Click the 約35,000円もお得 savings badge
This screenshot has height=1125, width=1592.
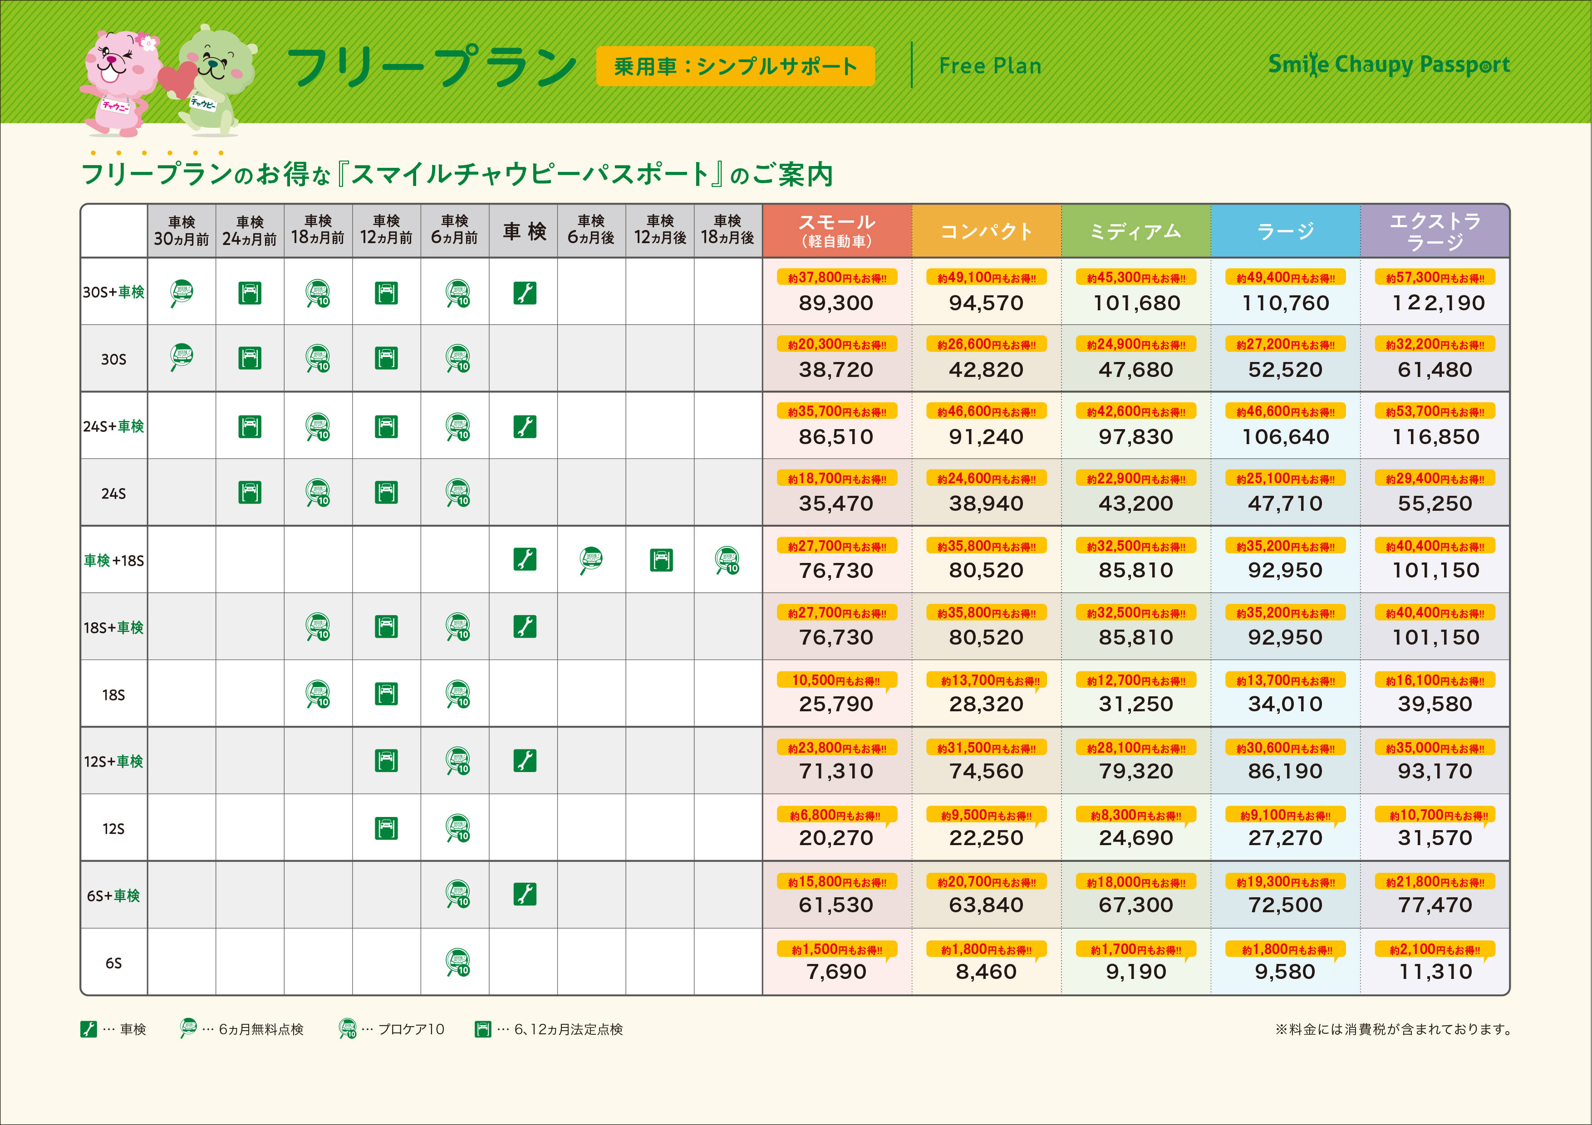[x=1435, y=748]
